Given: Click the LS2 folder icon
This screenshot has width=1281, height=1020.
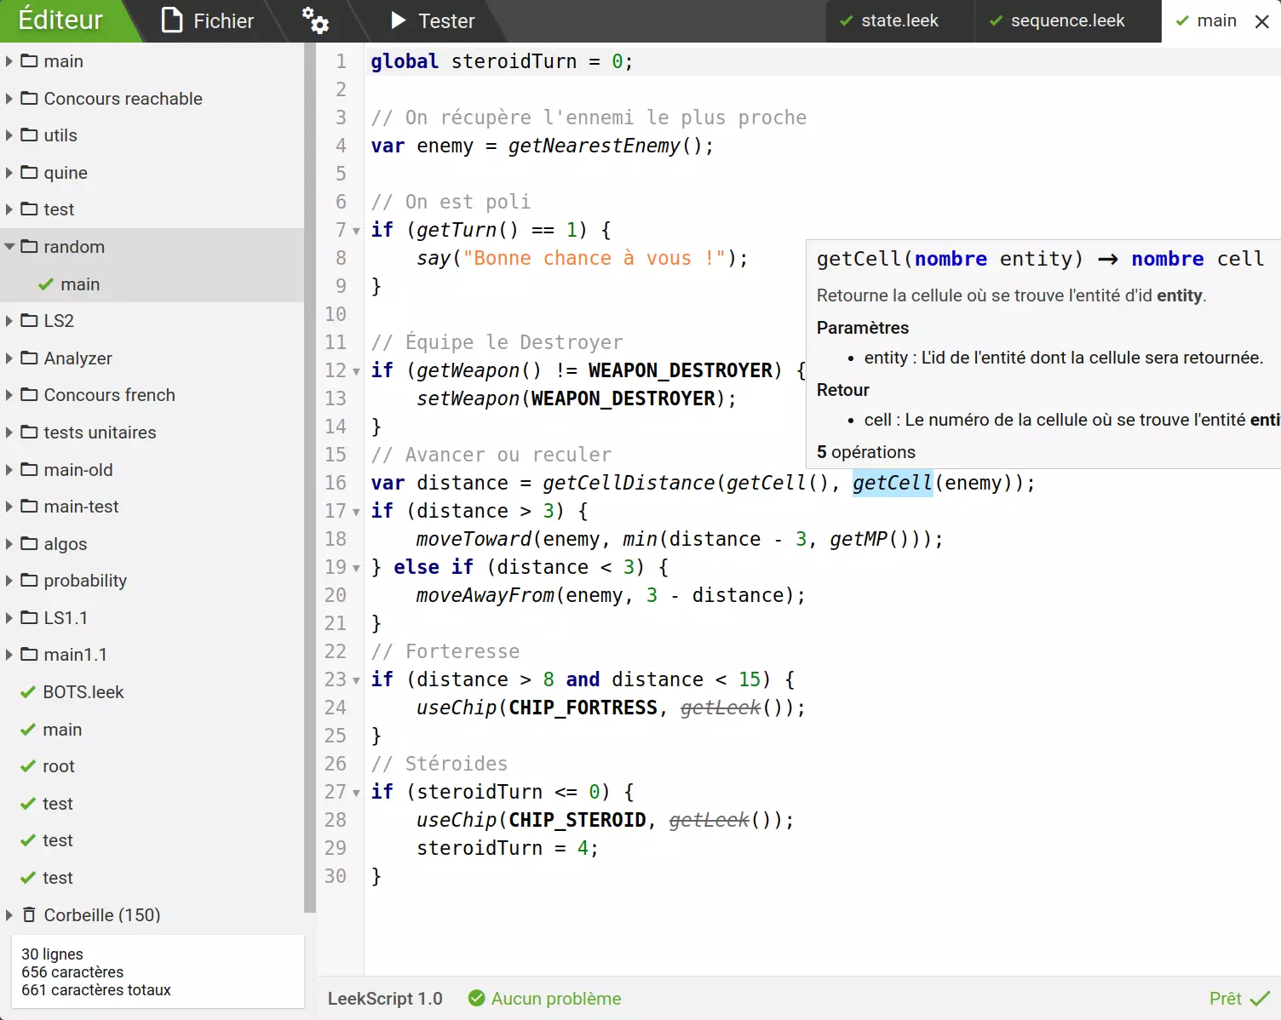Looking at the screenshot, I should coord(30,320).
